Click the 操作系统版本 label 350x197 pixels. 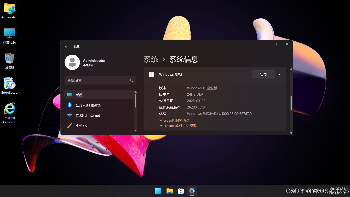click(x=170, y=107)
